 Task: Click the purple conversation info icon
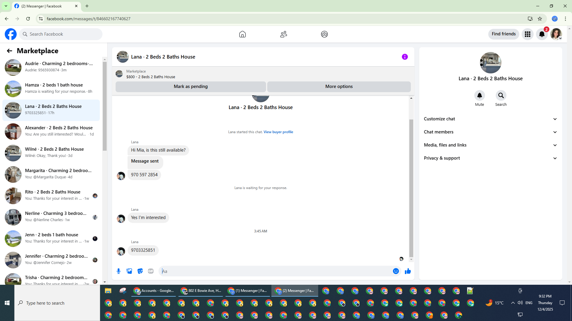click(x=405, y=57)
